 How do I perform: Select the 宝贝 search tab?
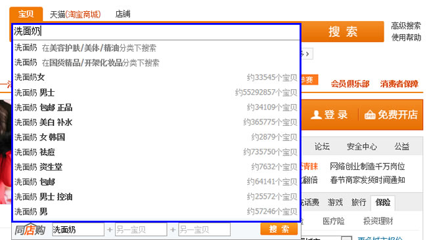26,14
